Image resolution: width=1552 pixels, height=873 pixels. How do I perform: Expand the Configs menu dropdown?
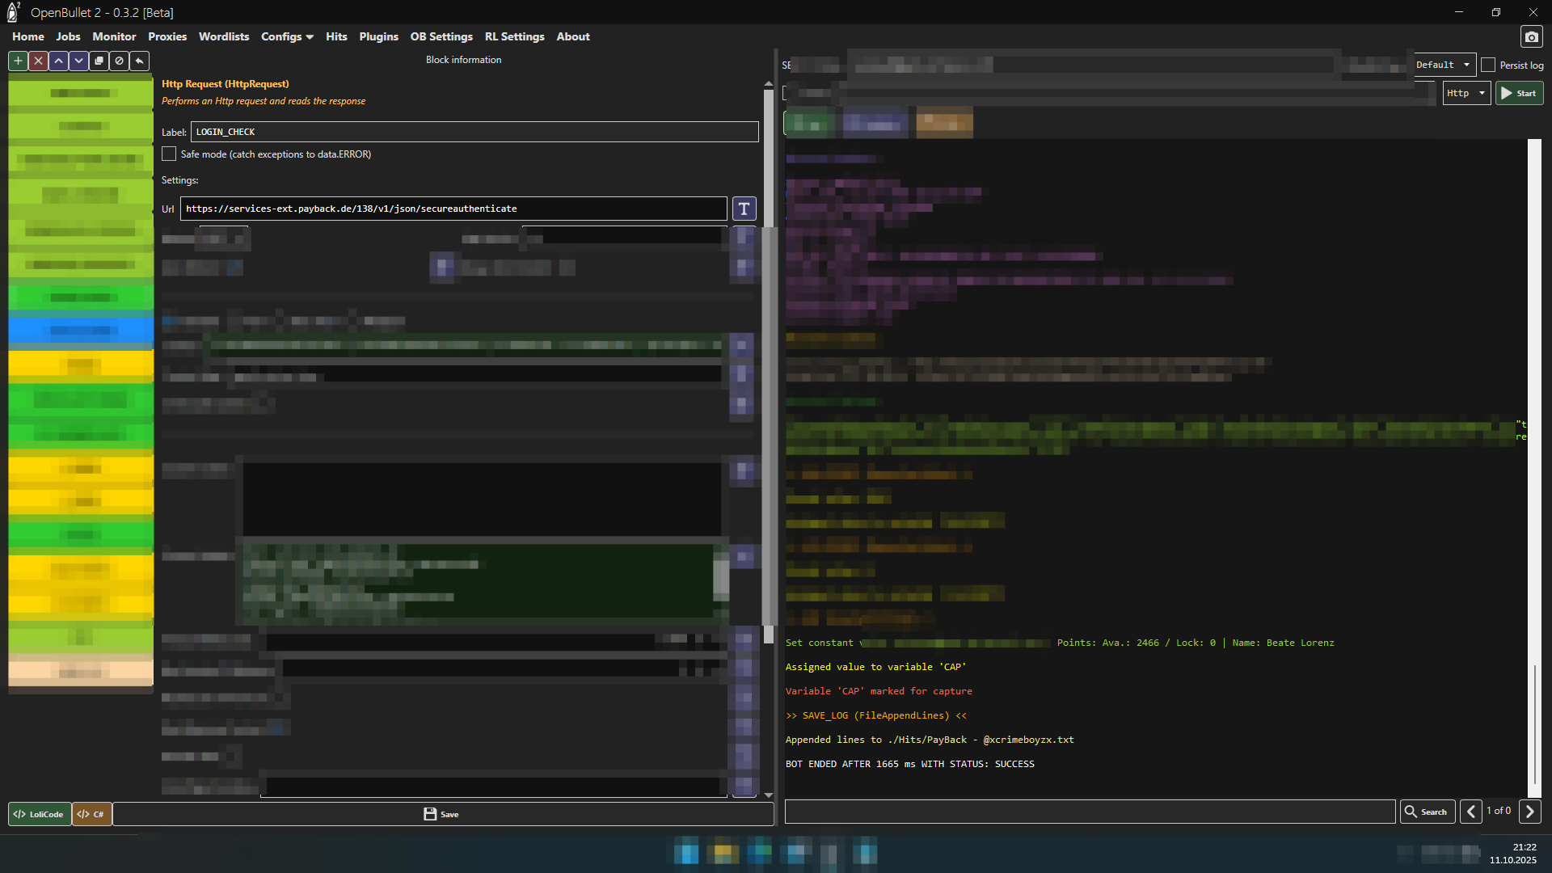[x=287, y=36]
